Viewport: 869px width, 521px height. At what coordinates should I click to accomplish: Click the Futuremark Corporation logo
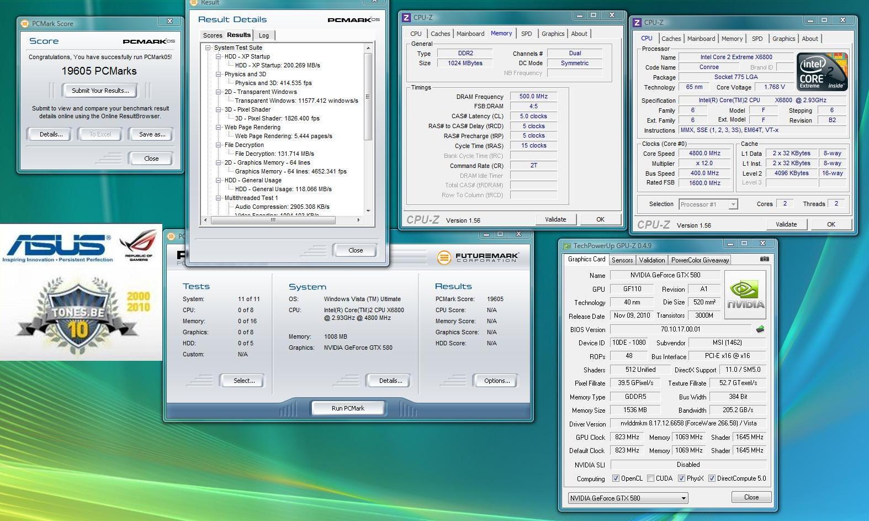(478, 257)
